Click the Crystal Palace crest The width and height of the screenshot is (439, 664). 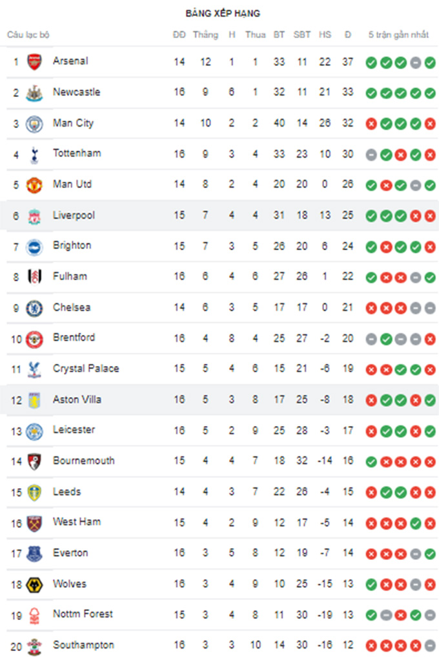34,370
